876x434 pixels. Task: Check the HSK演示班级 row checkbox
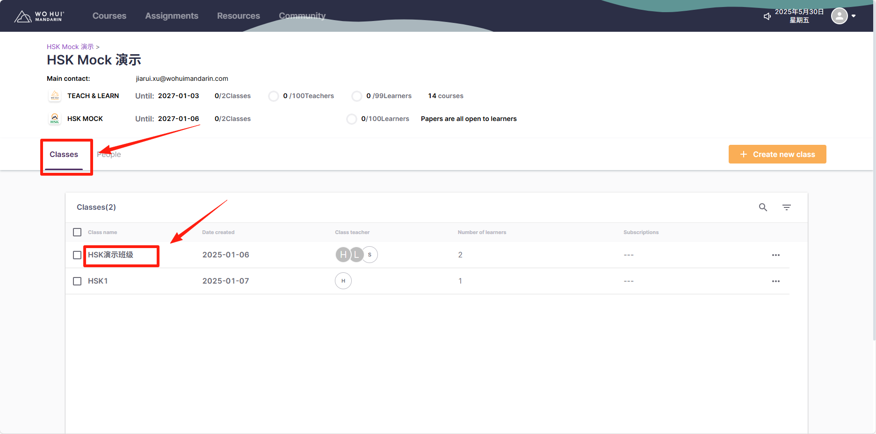tap(77, 255)
